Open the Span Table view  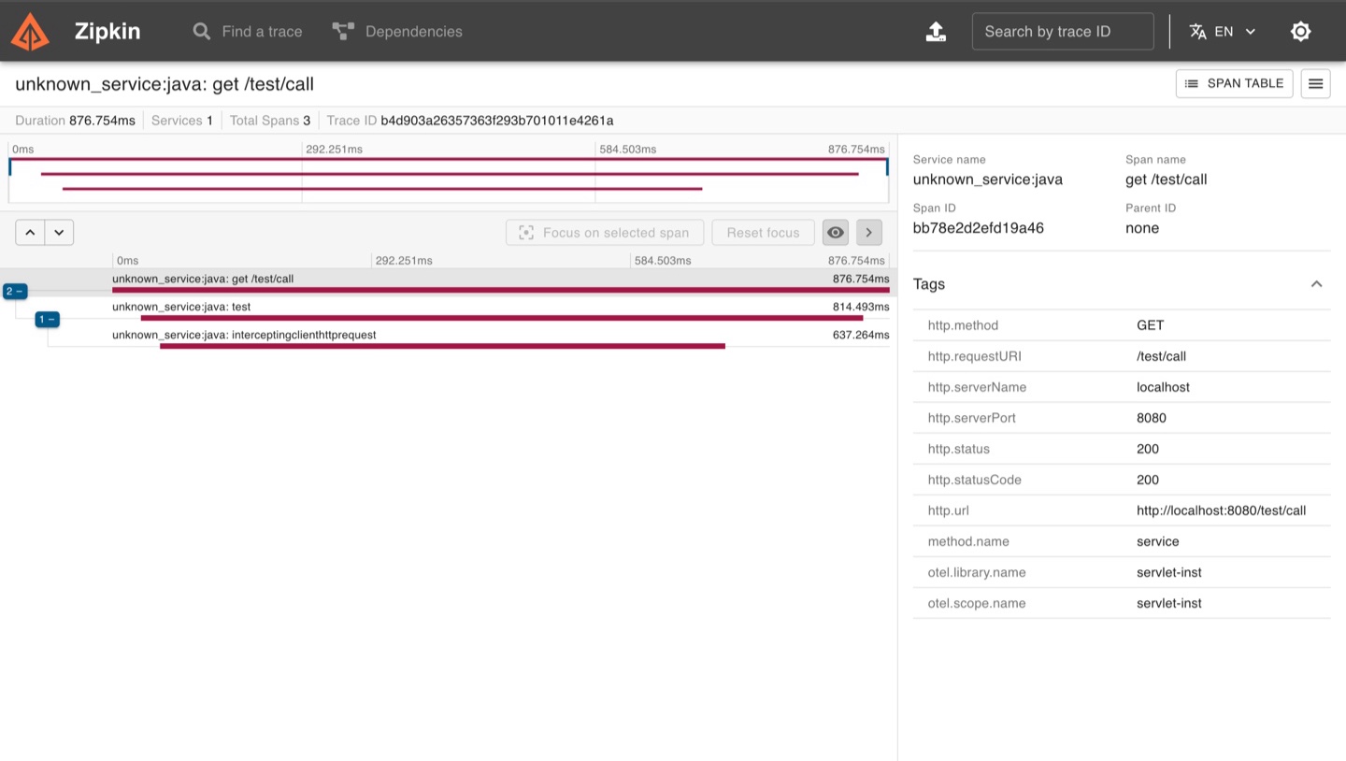pyautogui.click(x=1234, y=83)
